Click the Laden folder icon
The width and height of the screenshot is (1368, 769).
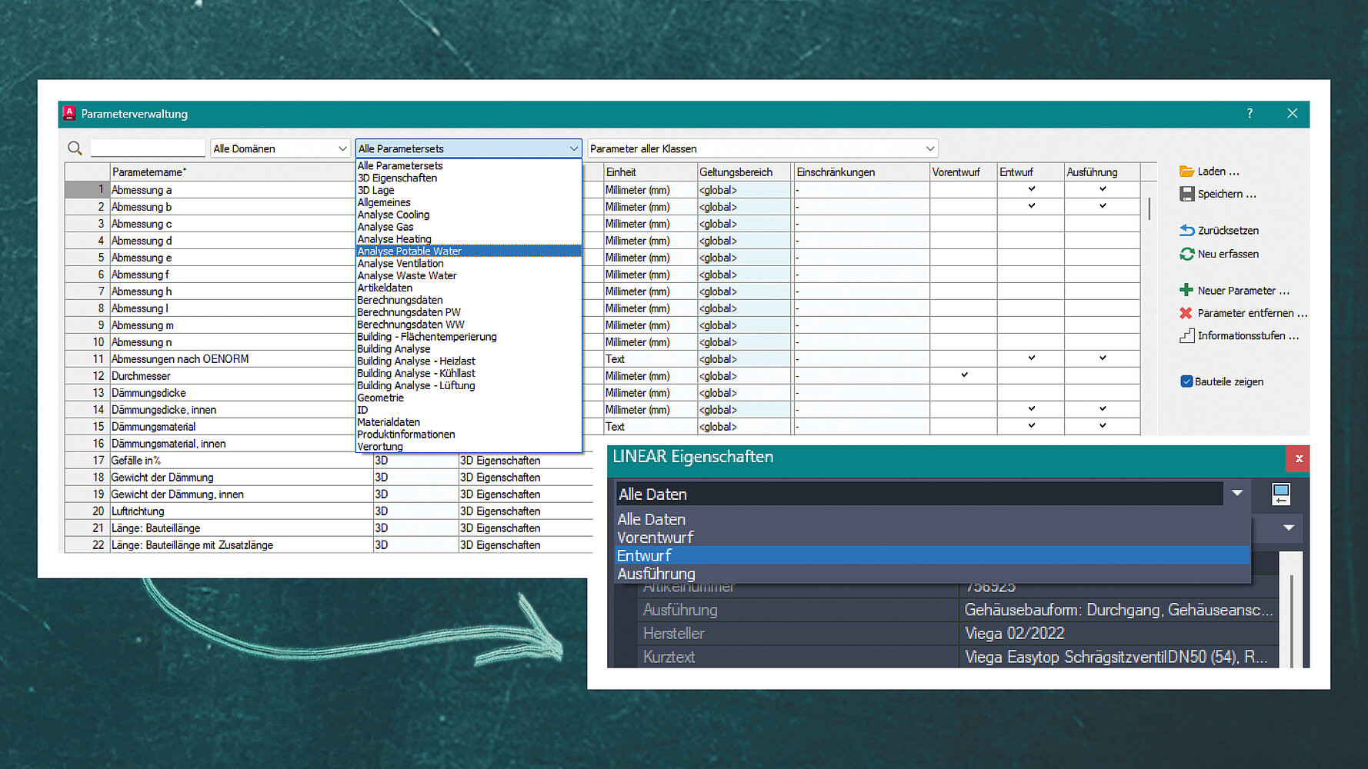[x=1186, y=171]
